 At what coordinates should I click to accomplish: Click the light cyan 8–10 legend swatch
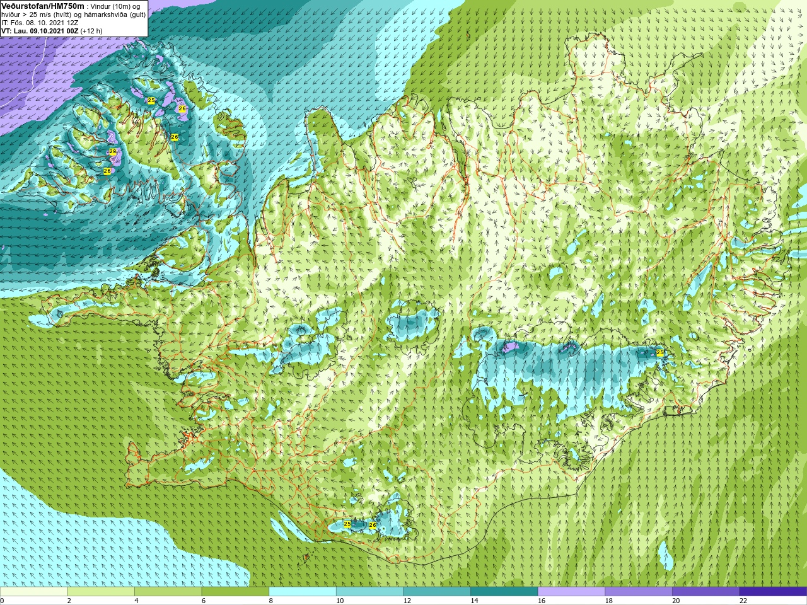pos(303,592)
